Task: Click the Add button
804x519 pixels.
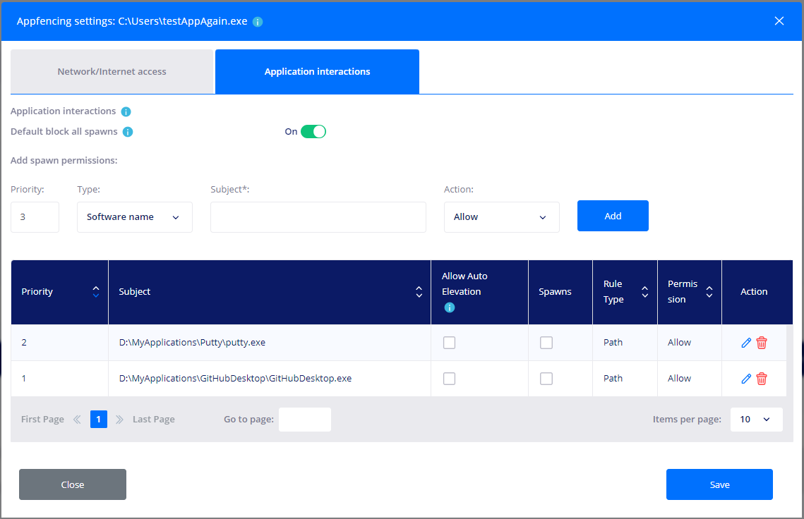Action: 612,216
